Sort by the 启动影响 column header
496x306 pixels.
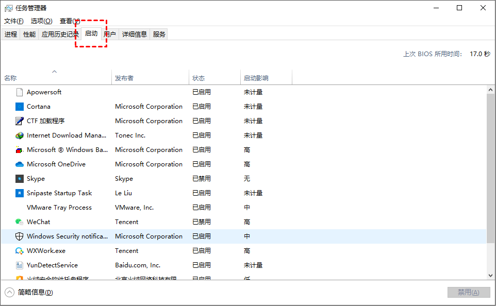pyautogui.click(x=267, y=78)
